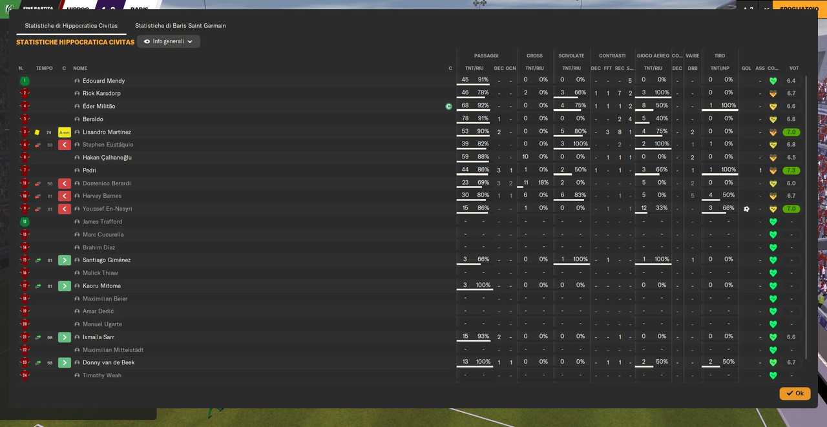Click James Trafford's green goalkeeper shirt icon
Image resolution: width=827 pixels, height=427 pixels.
[25, 222]
